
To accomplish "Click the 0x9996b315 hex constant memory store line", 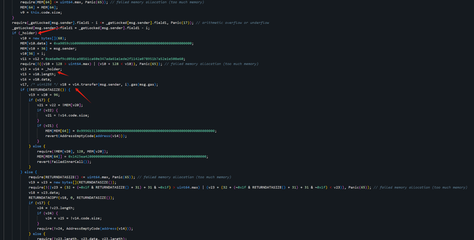I will point(131,131).
